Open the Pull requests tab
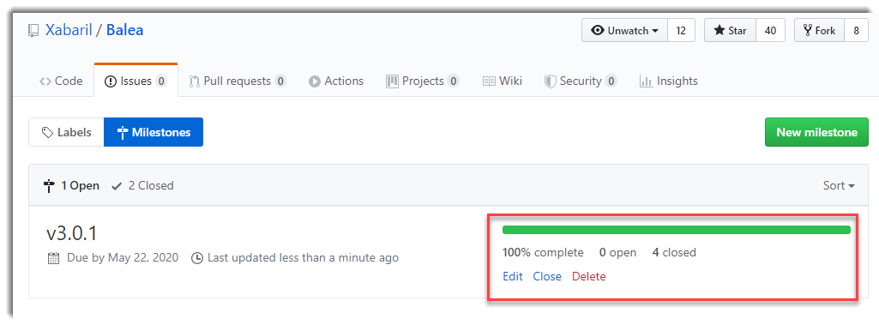879x325 pixels. [x=238, y=81]
